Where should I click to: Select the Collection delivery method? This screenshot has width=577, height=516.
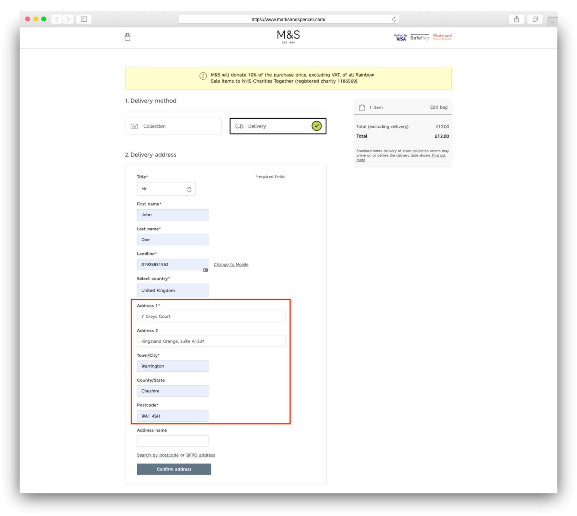(173, 126)
